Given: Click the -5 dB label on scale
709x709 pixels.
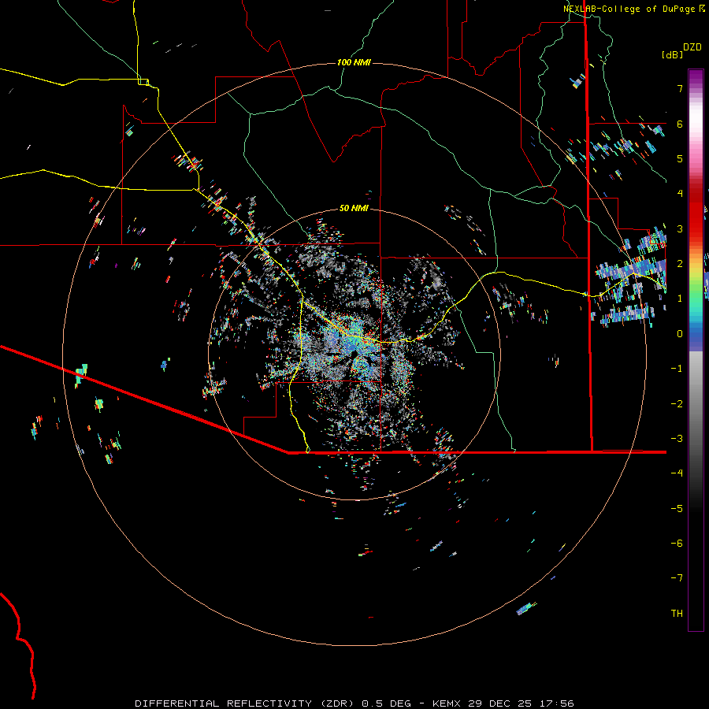Looking at the screenshot, I should pos(677,508).
